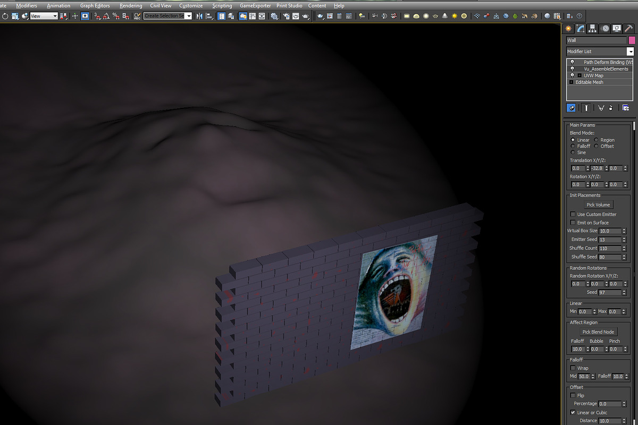Image resolution: width=638 pixels, height=425 pixels.
Task: Click the pink object color swatch
Action: point(632,40)
